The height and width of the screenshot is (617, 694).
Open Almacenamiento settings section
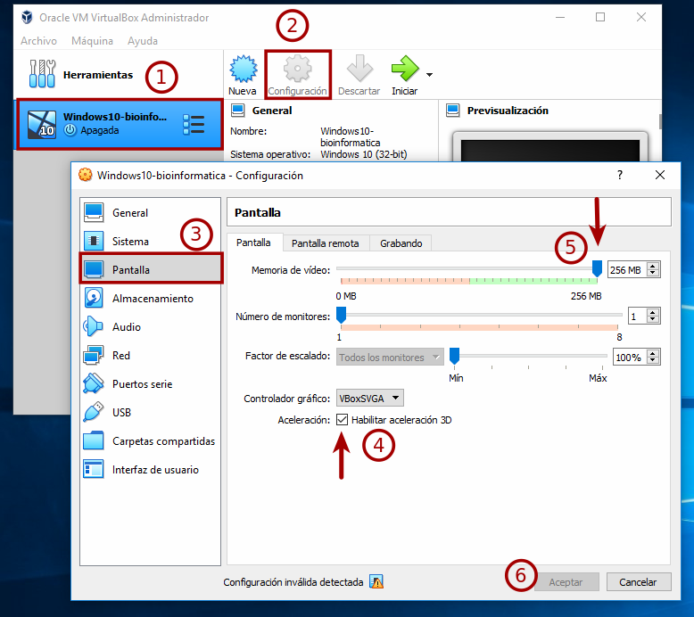point(151,299)
